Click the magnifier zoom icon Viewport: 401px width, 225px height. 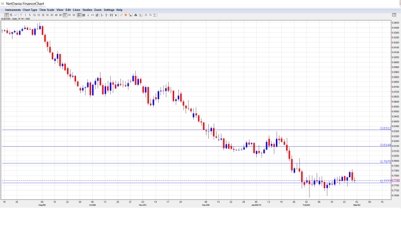coord(140,16)
